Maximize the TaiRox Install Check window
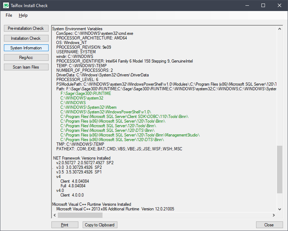This screenshot has height=231, width=288. [263, 6]
